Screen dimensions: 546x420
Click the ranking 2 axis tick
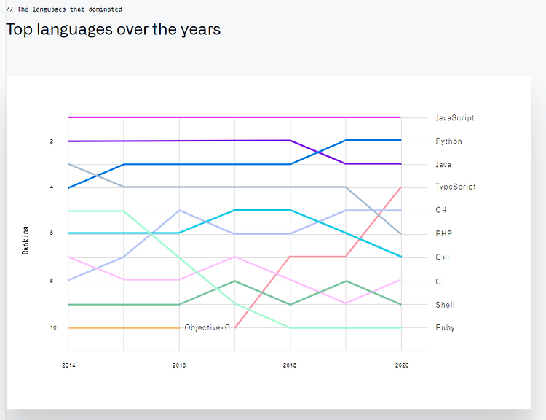(52, 141)
